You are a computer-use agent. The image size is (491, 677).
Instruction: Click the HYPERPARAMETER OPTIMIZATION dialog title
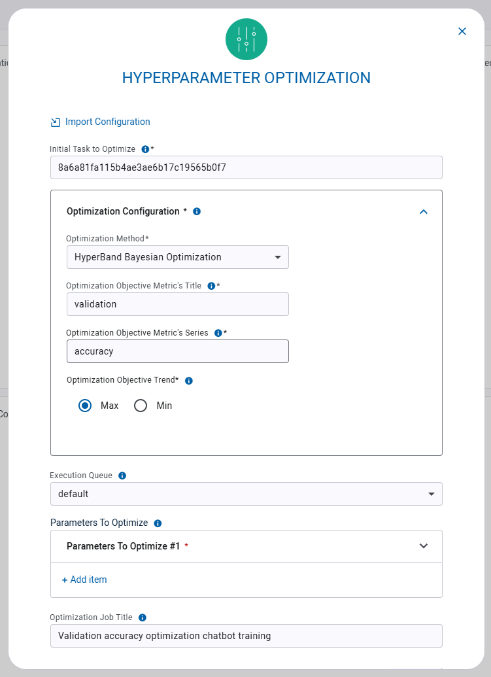pyautogui.click(x=246, y=77)
